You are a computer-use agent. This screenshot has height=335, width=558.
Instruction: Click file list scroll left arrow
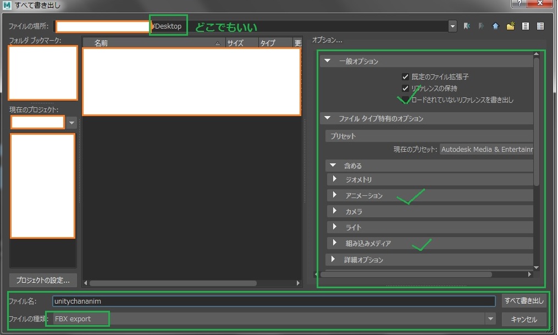(85, 283)
